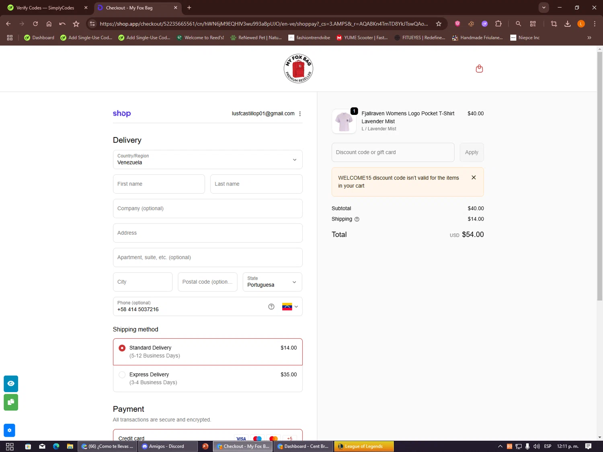Open Handmade Friulane bookmark
The image size is (603, 452).
(478, 37)
